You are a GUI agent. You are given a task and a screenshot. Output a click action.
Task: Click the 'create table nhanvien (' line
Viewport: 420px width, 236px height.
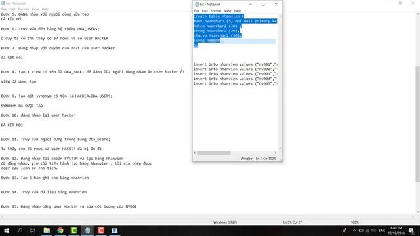pyautogui.click(x=219, y=16)
